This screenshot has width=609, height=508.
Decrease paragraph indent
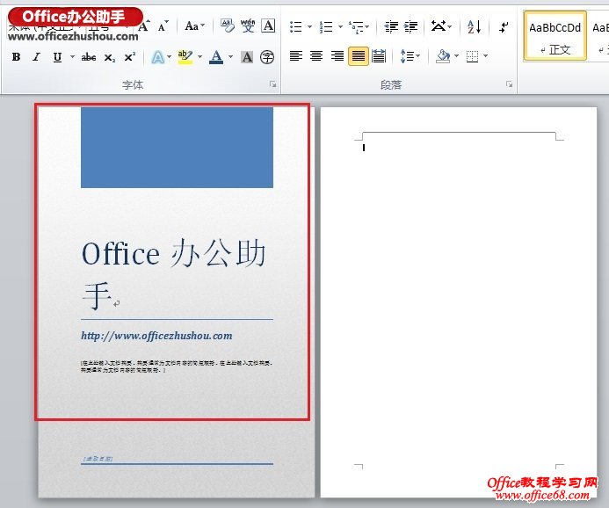click(x=391, y=26)
